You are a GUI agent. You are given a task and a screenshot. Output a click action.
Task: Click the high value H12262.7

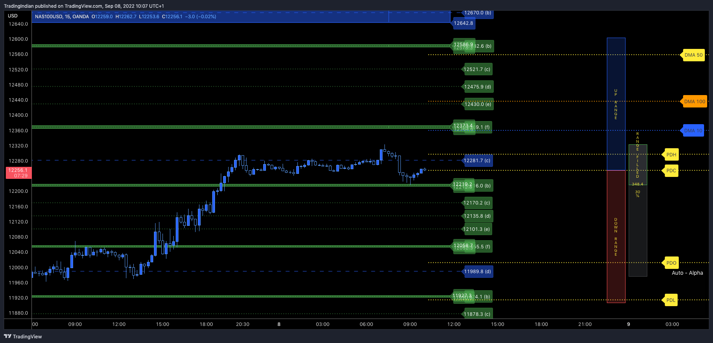pos(126,17)
